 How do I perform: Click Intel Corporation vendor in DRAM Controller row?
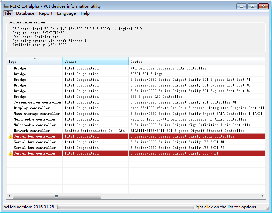(x=82, y=68)
